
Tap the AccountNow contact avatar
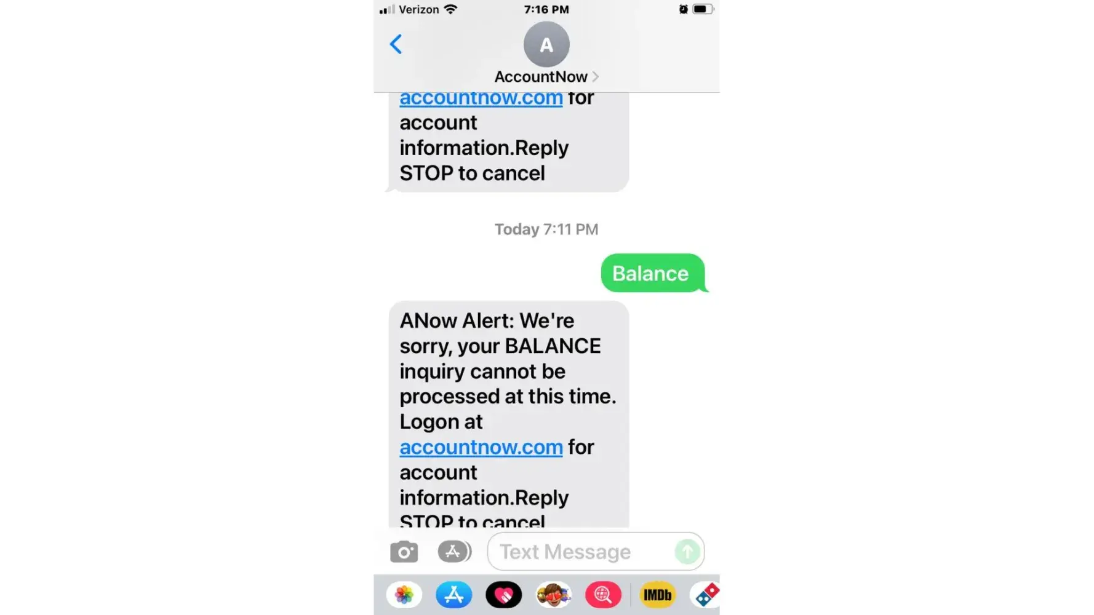coord(546,44)
